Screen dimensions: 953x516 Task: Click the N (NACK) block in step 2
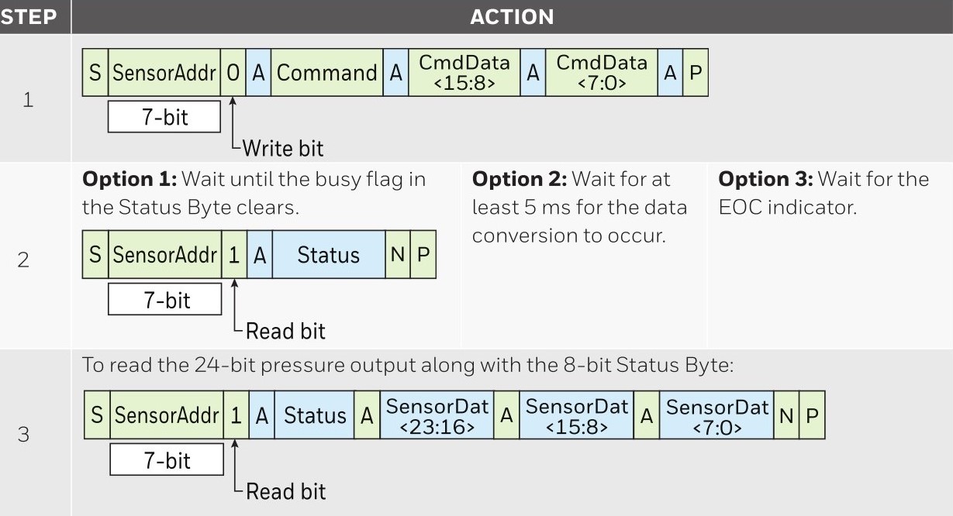[x=398, y=255]
